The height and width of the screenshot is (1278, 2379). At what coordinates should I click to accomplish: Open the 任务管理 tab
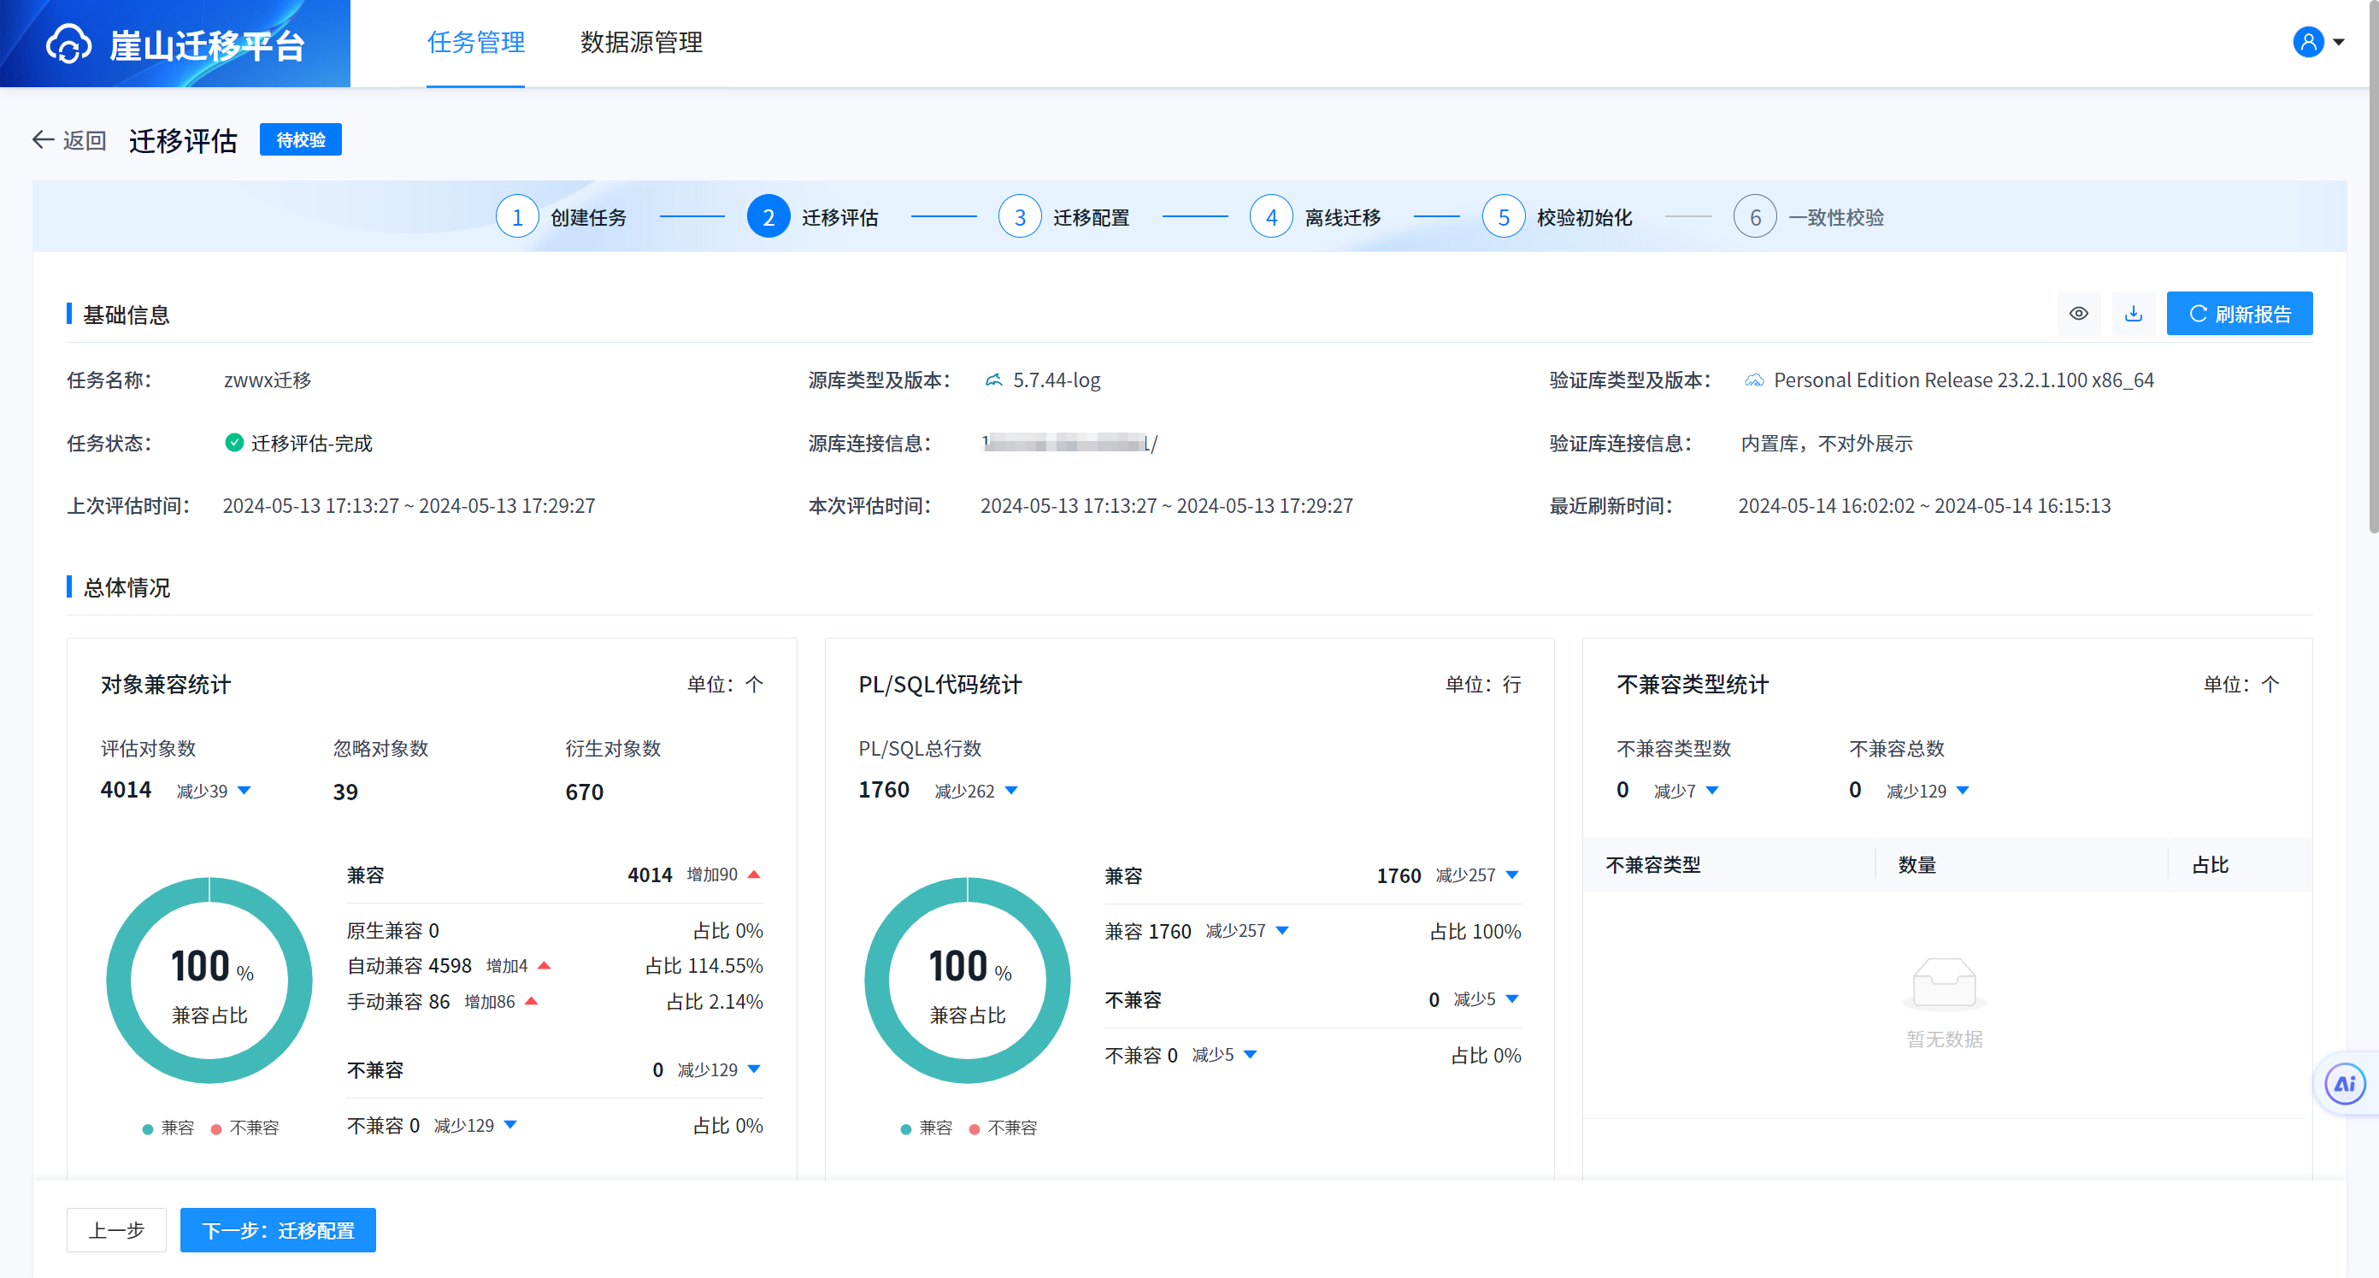pyautogui.click(x=475, y=43)
